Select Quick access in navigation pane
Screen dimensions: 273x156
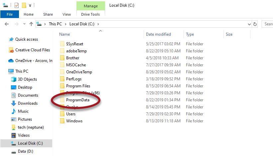click(x=27, y=39)
